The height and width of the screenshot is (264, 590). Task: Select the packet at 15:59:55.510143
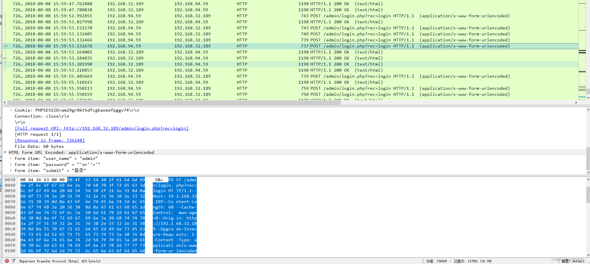(x=290, y=82)
